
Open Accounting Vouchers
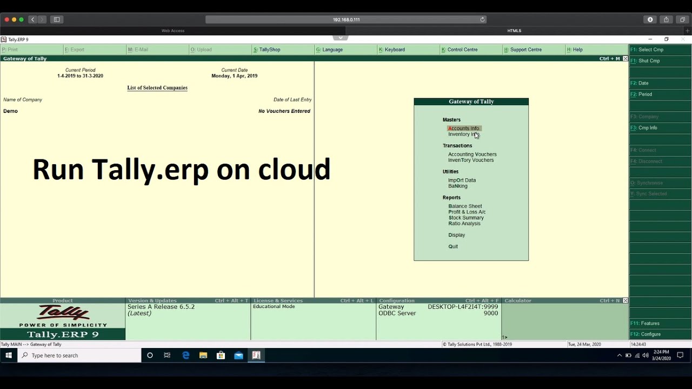(x=472, y=155)
